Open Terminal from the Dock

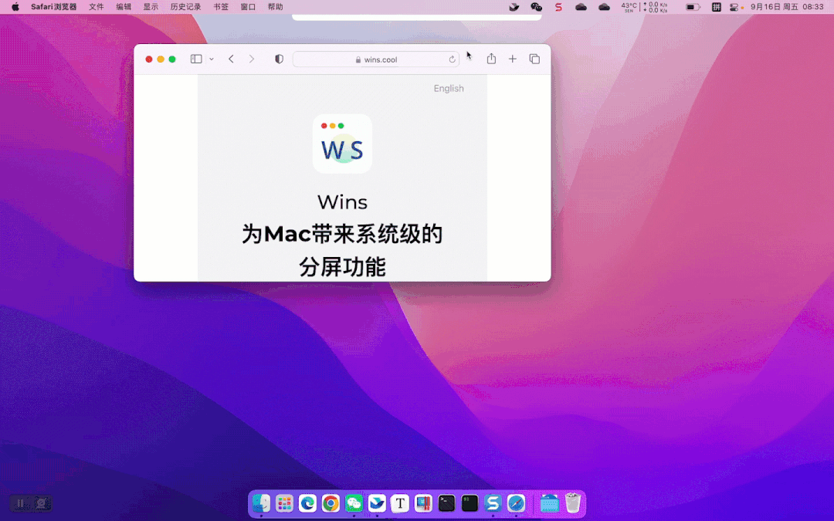[446, 503]
